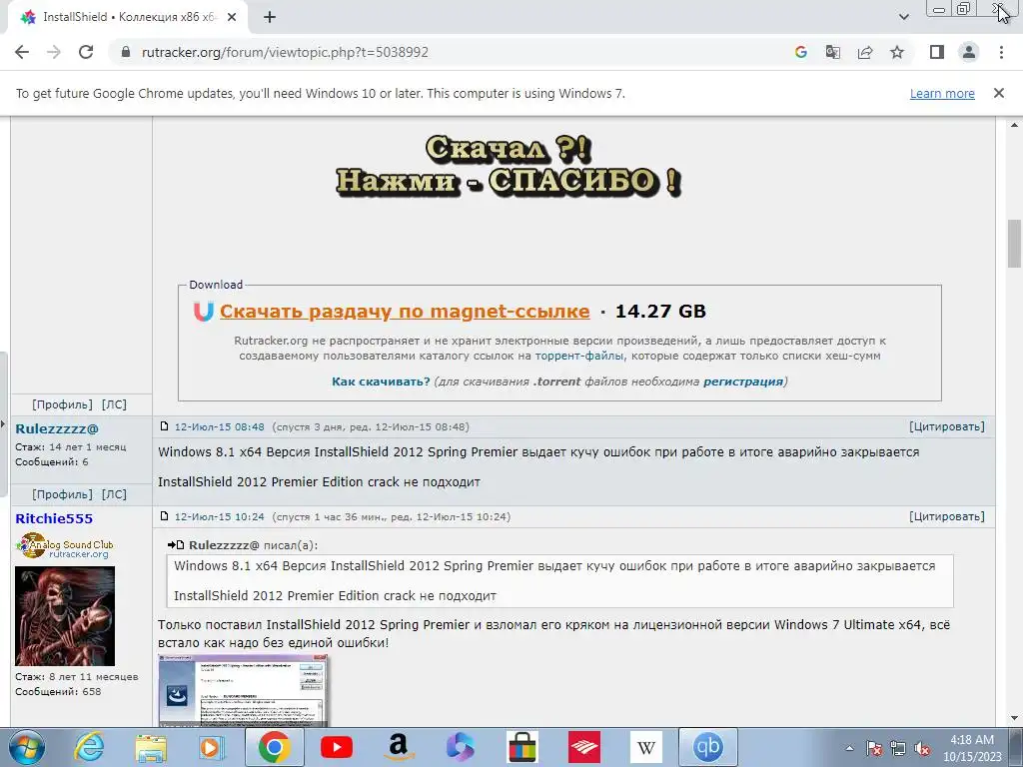Open a new browser tab
Screen dimensions: 1023x767
click(270, 18)
